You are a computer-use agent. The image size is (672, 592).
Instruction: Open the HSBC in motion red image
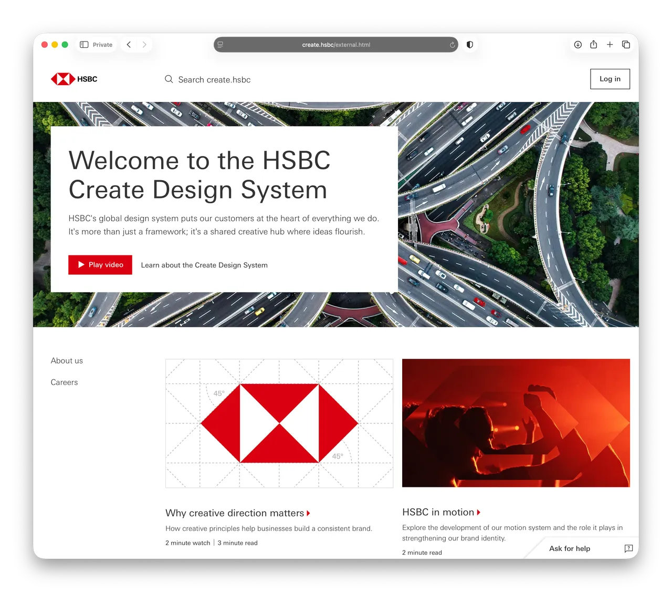point(516,423)
